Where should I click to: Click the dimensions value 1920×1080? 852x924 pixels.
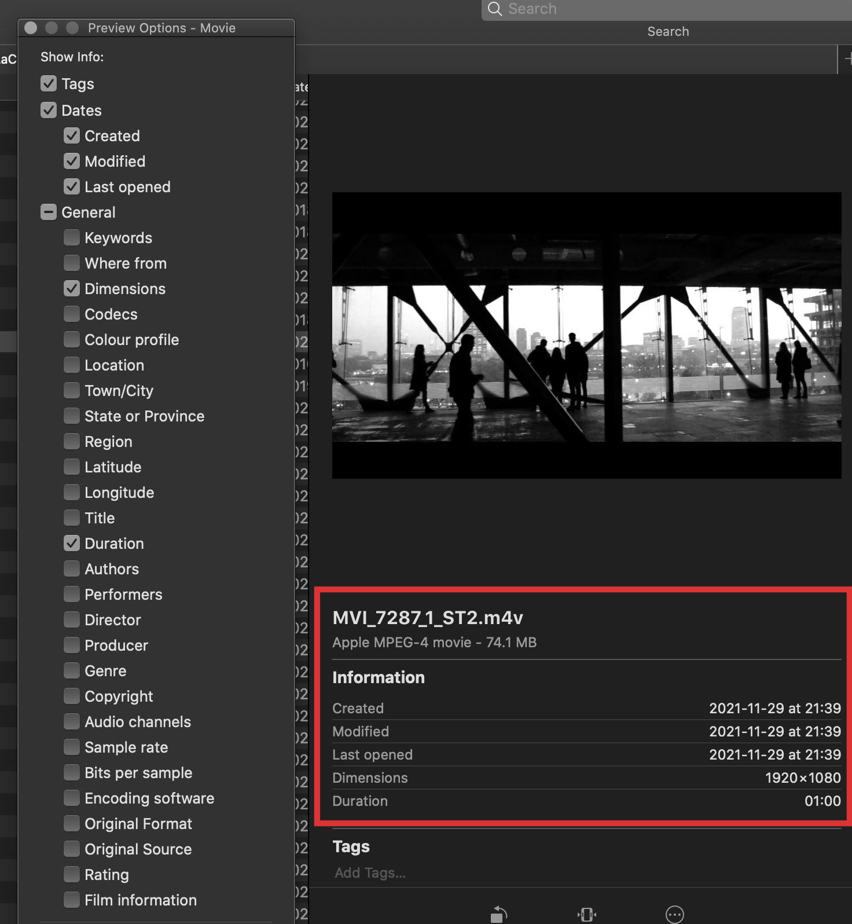tap(803, 778)
